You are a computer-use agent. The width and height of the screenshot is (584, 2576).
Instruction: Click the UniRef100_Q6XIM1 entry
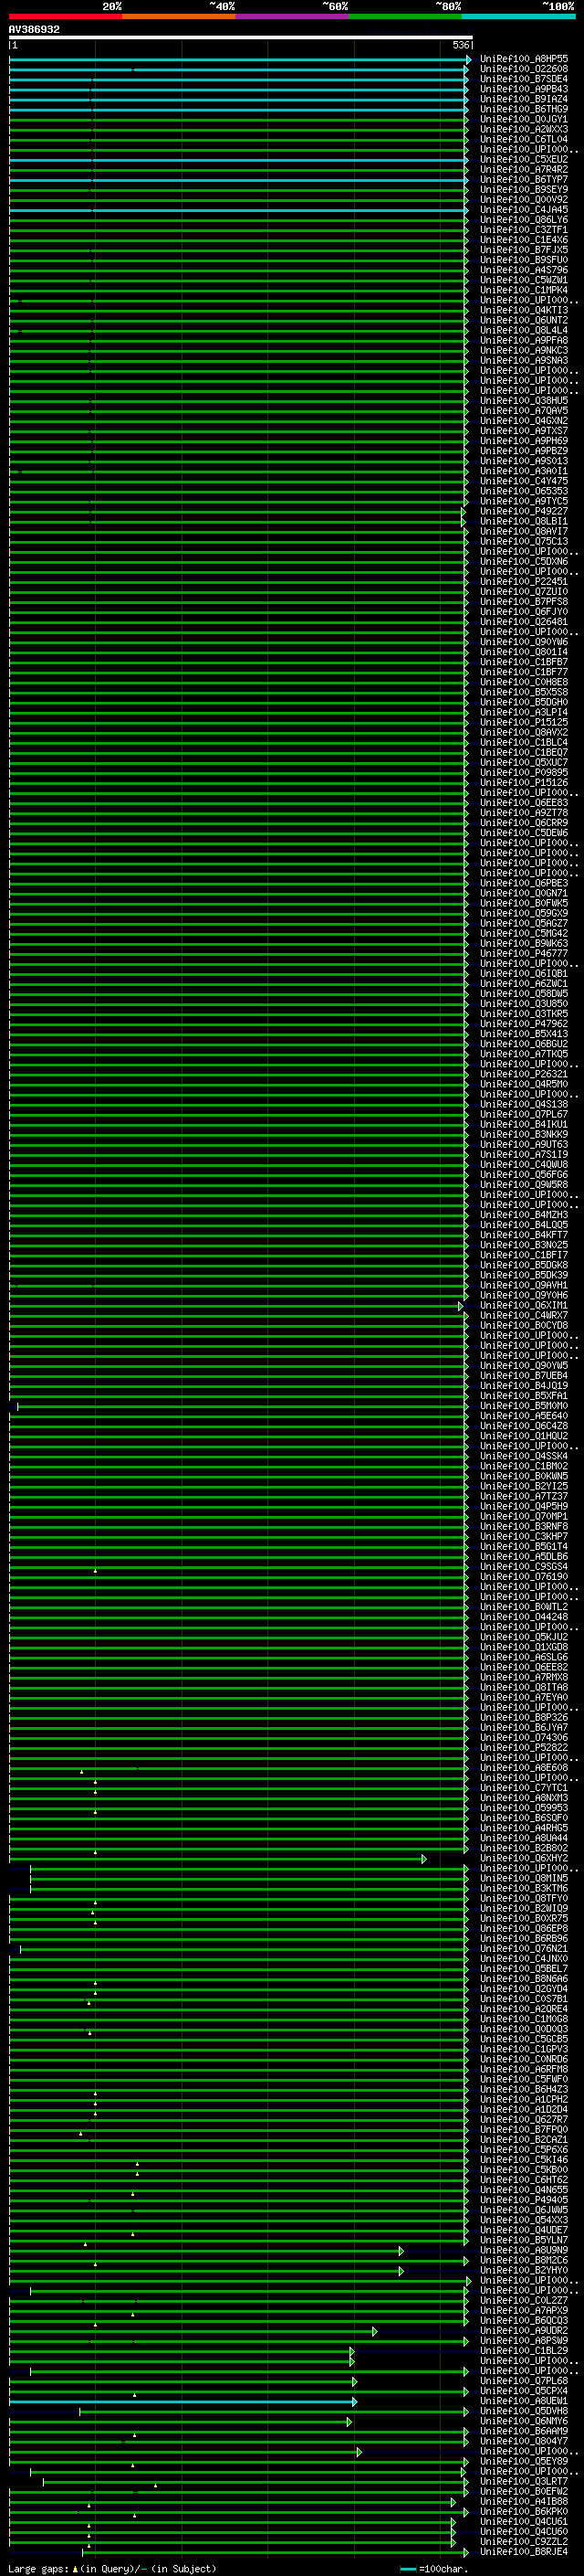pyautogui.click(x=523, y=1305)
